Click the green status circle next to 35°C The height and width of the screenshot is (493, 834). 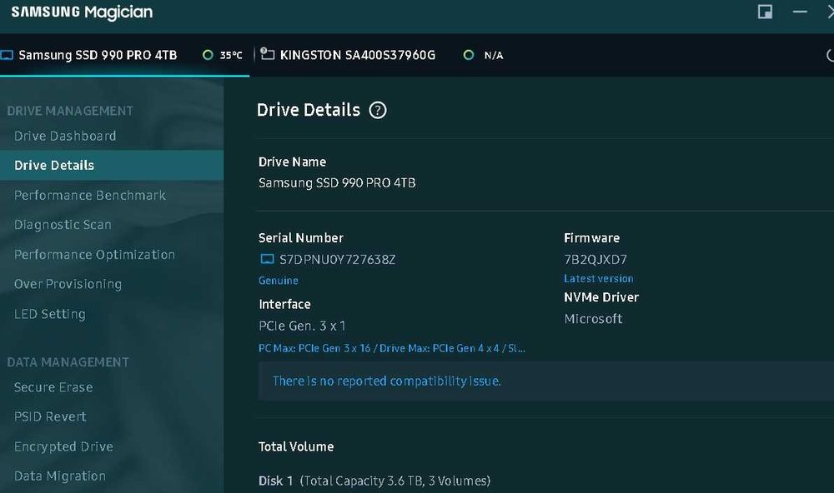point(208,55)
